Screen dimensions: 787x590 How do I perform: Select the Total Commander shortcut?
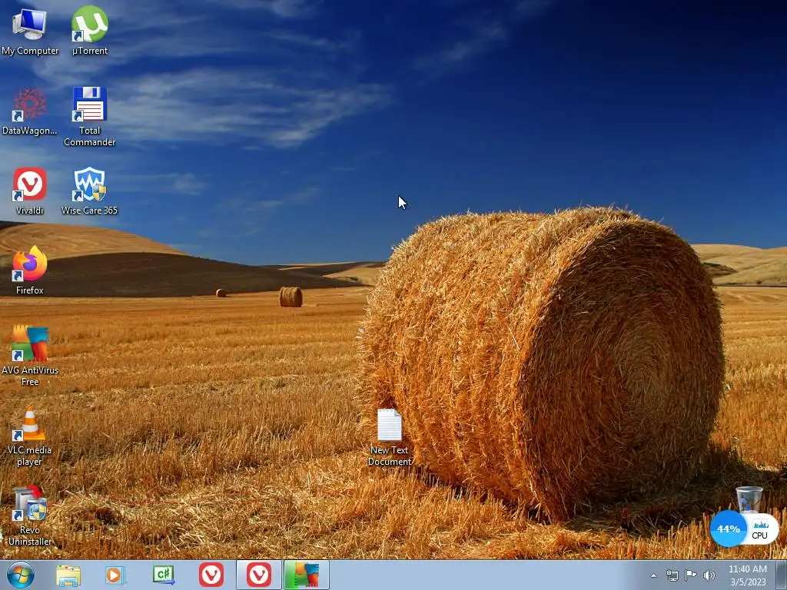pos(89,117)
